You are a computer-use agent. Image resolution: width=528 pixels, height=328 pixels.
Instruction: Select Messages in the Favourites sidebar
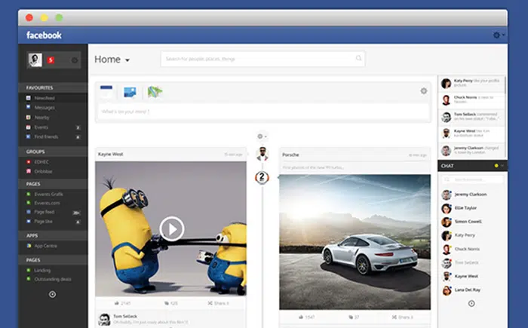(x=45, y=108)
